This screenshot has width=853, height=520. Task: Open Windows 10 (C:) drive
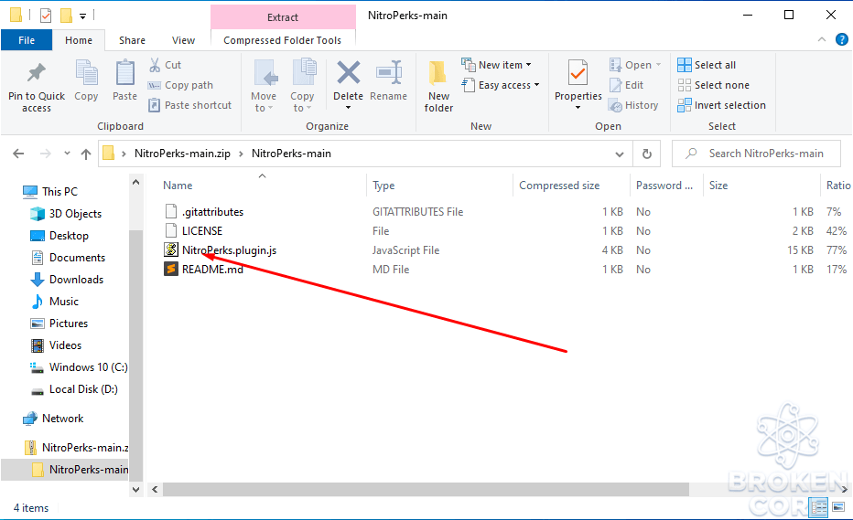(88, 367)
